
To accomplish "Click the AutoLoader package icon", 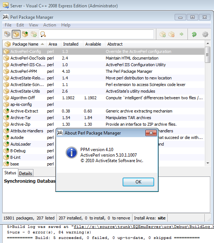I will [x=6, y=144].
